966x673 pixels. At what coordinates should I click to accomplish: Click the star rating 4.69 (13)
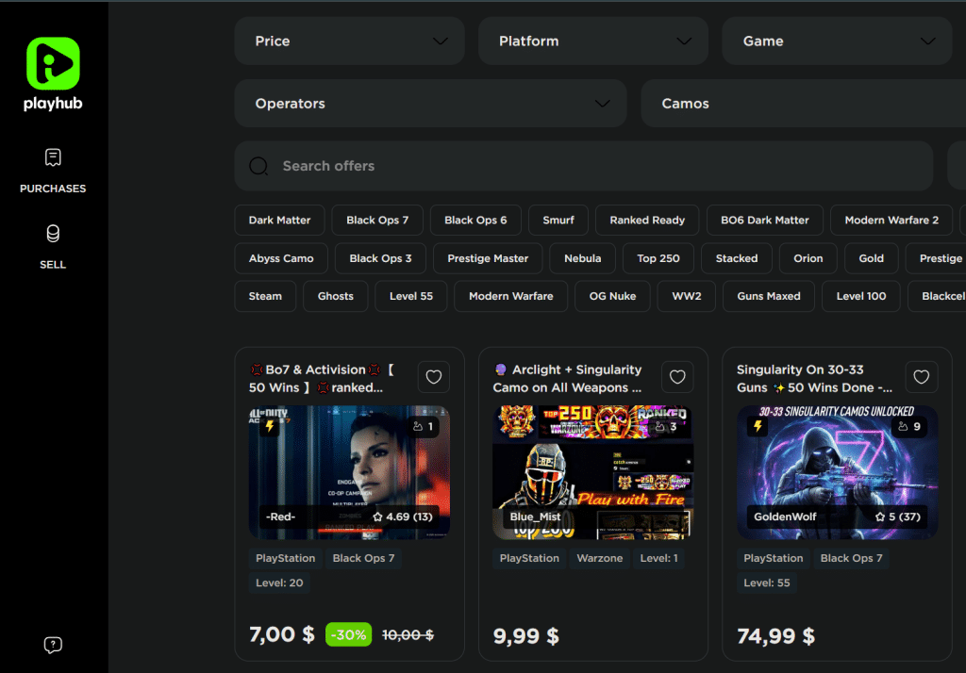(402, 517)
